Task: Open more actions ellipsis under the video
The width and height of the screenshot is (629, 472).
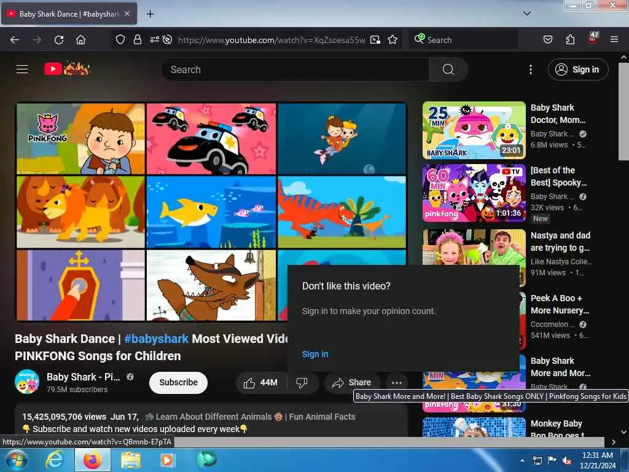Action: coord(397,382)
